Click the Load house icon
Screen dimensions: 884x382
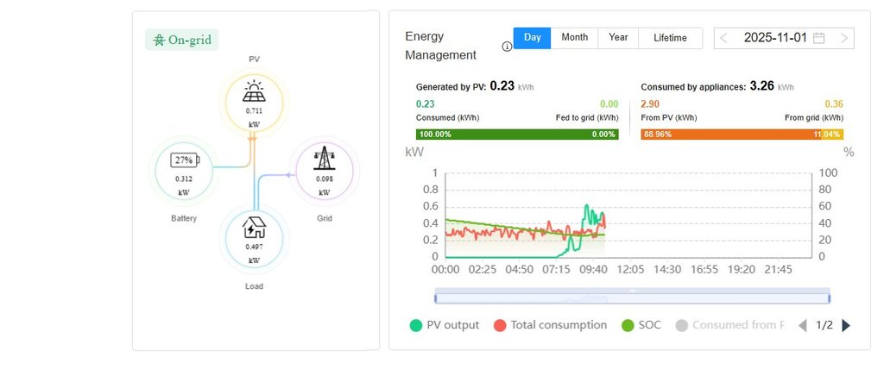click(254, 228)
